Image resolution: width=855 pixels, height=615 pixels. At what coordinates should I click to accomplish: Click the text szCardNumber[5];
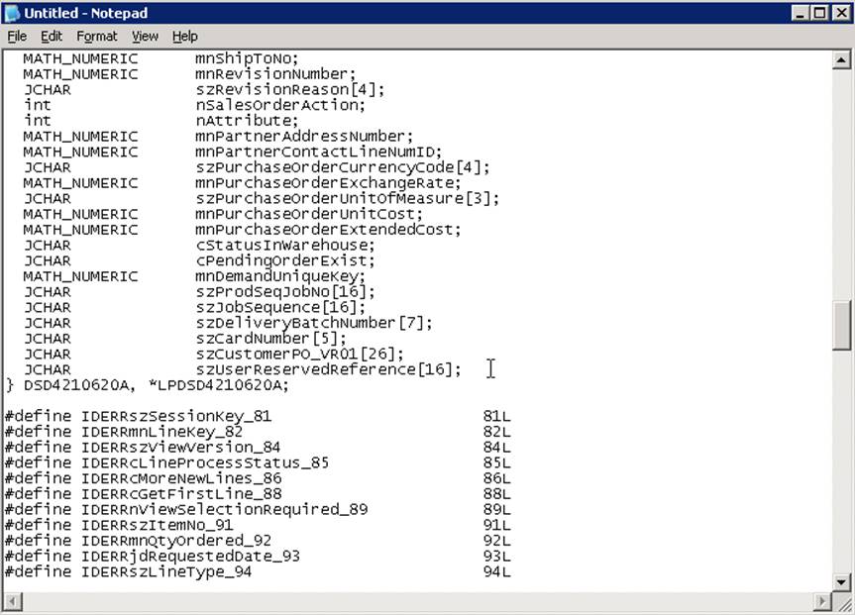pos(270,338)
